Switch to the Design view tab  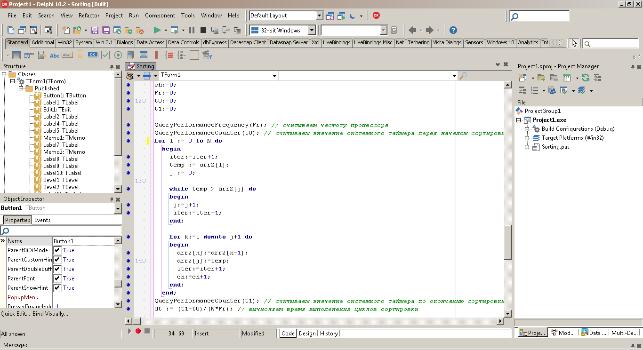(x=307, y=334)
